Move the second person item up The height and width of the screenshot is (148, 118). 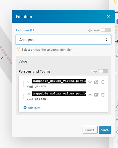tap(90, 95)
